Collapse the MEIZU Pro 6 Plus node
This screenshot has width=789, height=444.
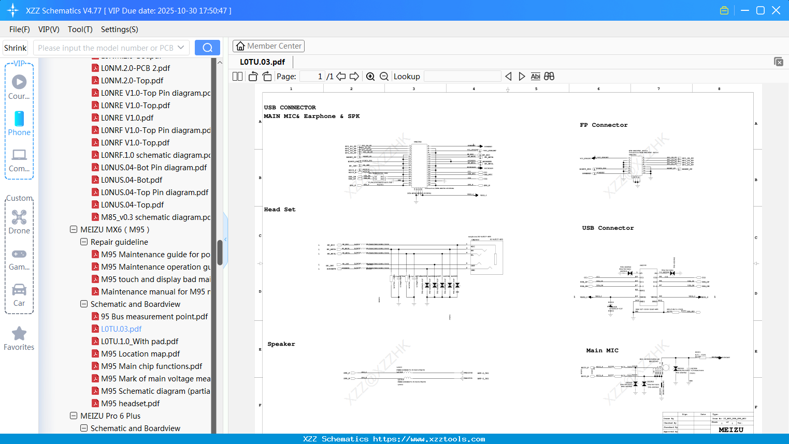pyautogui.click(x=74, y=416)
